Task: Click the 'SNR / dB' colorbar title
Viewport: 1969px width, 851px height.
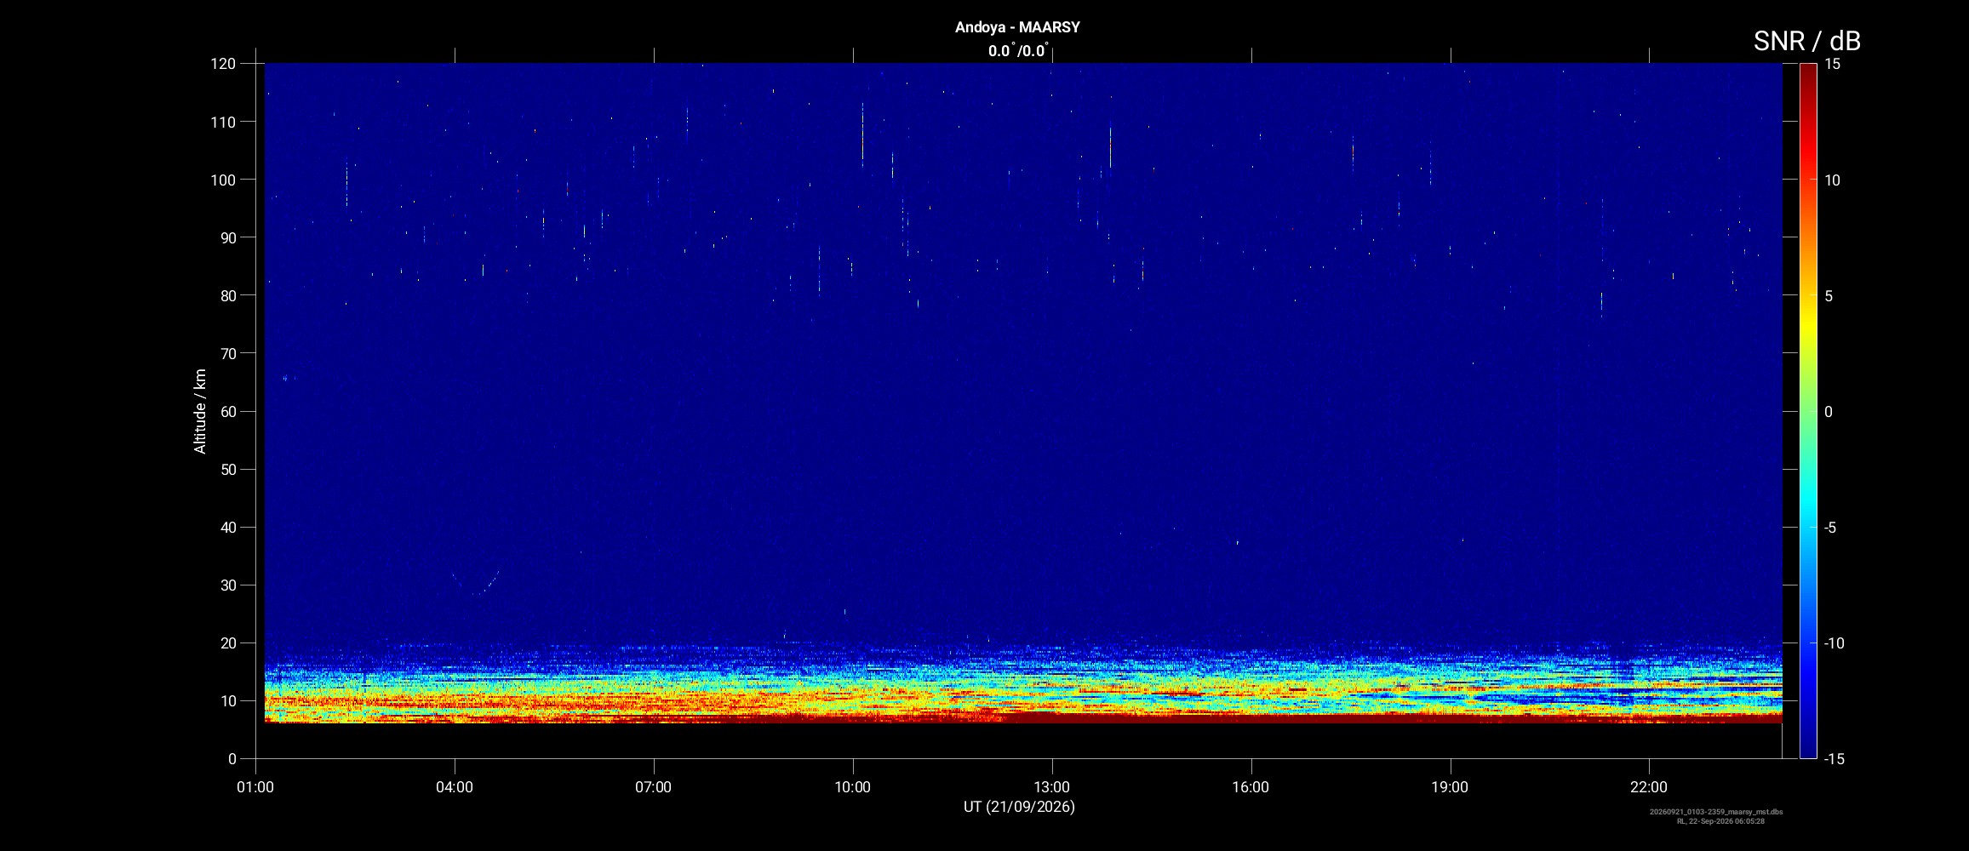Action: [x=1806, y=41]
